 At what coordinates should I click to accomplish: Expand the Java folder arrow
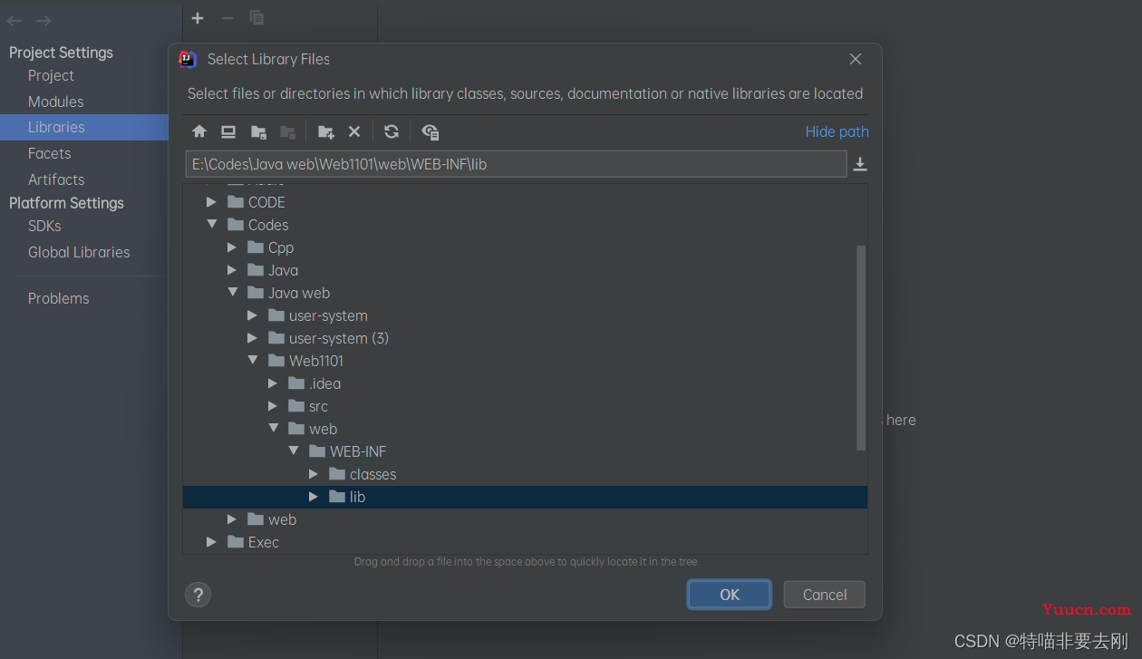232,270
